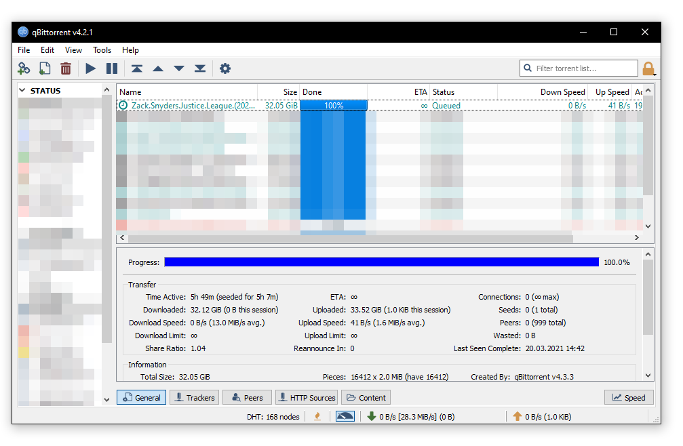Click the torrent list scroll left arrow
The height and width of the screenshot is (446, 683).
122,238
